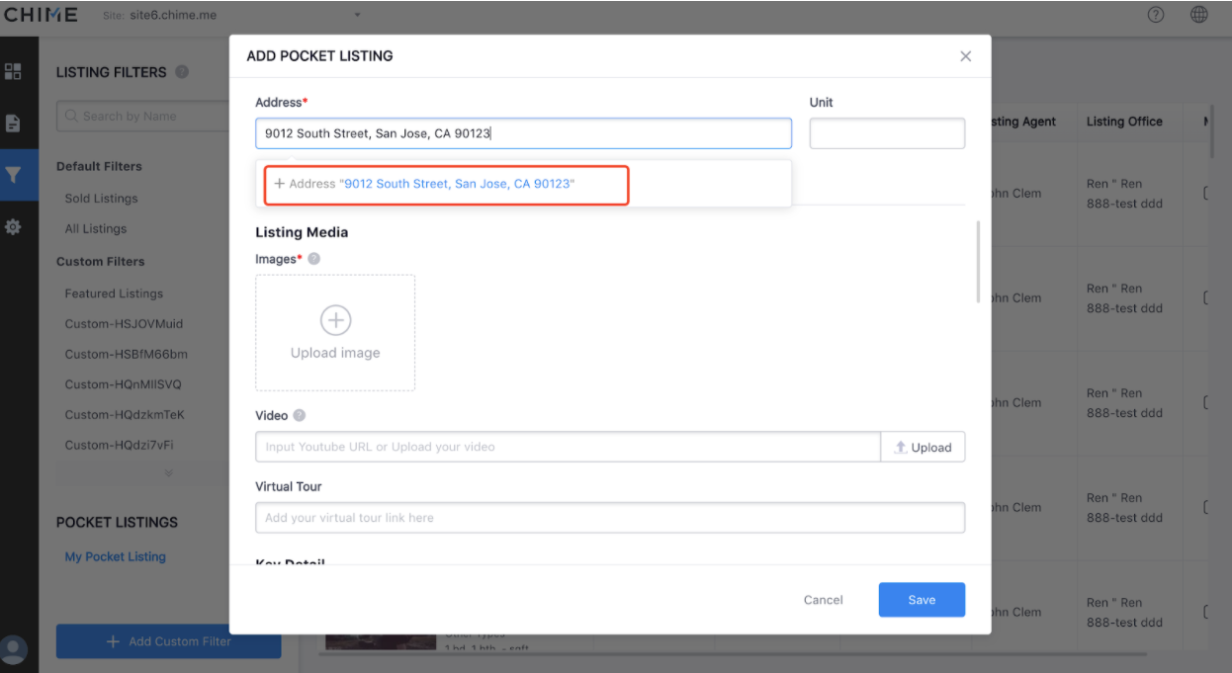Open the All Listings filter
Viewport: 1232px width, 673px height.
tap(96, 229)
